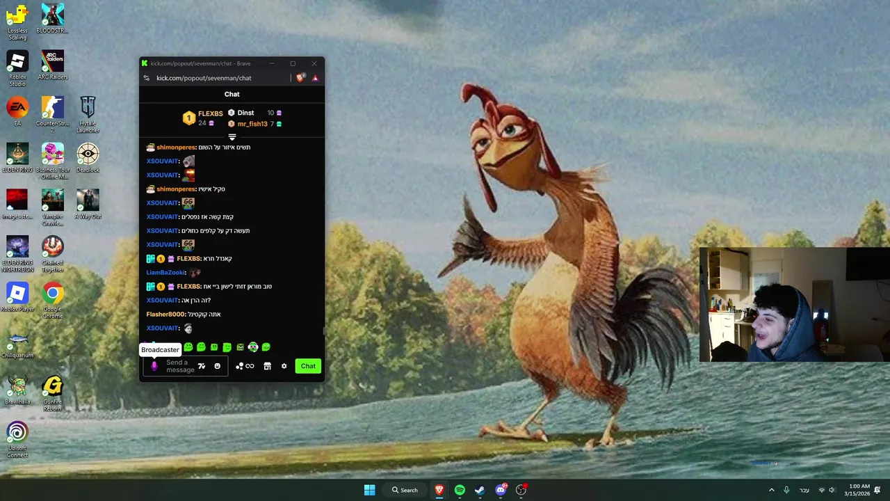Open the volume speaker tray icon
The image size is (890, 501).
click(832, 490)
